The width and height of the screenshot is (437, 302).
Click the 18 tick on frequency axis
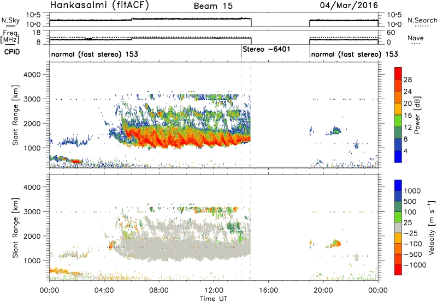[x=37, y=33]
